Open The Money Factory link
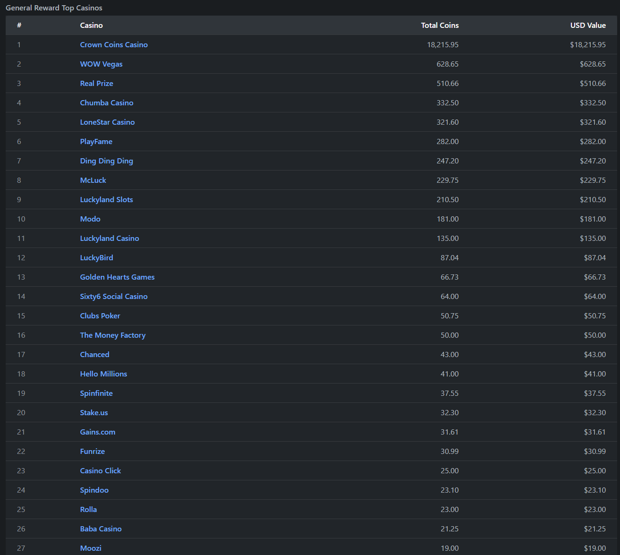 [113, 335]
